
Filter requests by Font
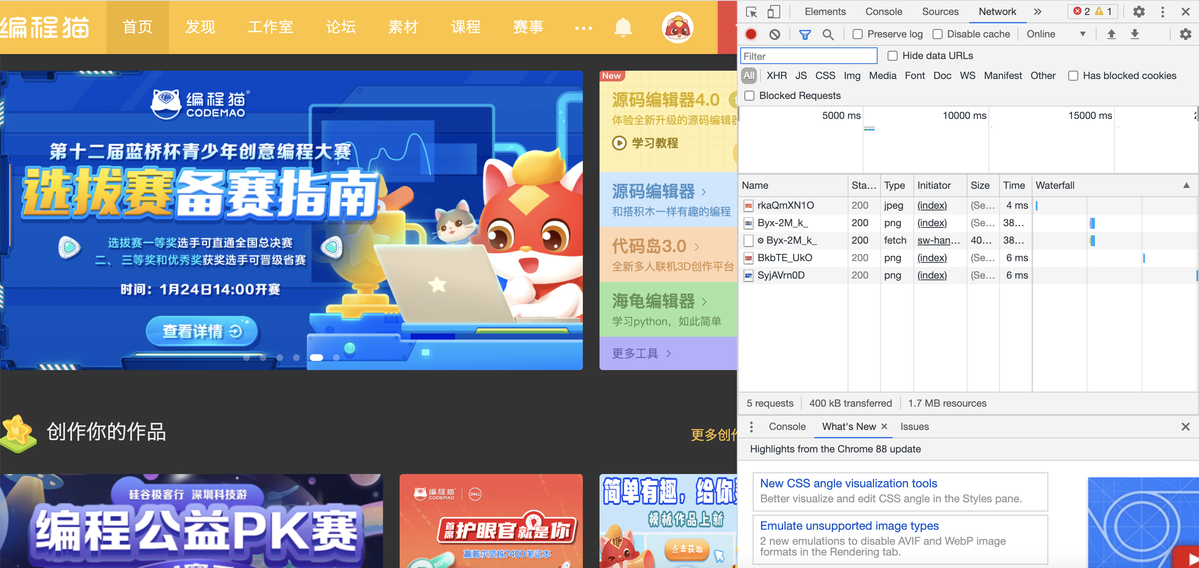point(915,76)
